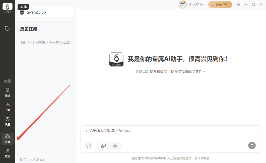
Task: Switch to the second mode in the input toggle
Action: (115, 146)
